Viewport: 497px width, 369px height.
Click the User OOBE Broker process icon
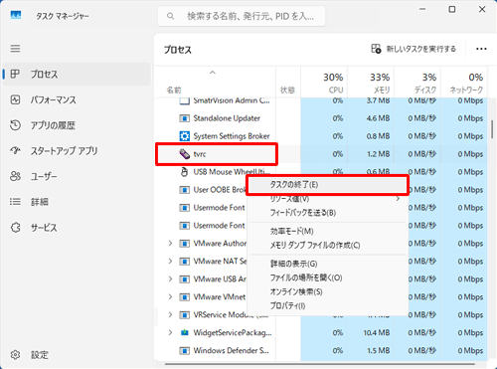(184, 190)
